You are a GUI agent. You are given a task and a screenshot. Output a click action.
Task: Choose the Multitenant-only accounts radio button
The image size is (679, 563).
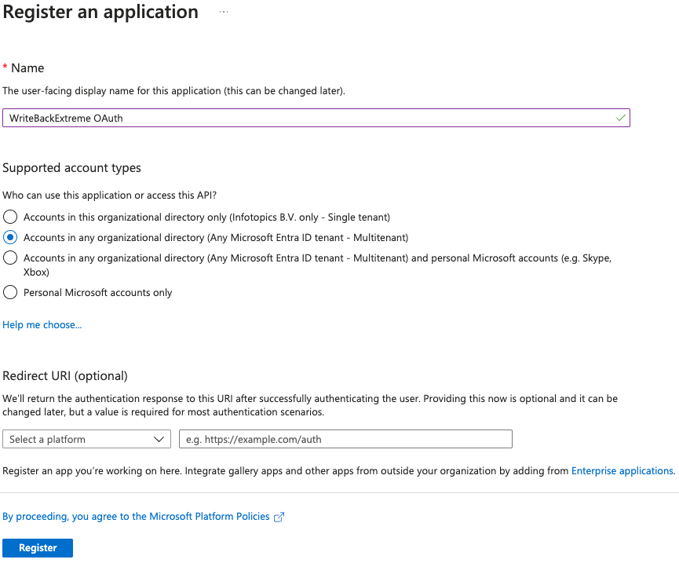coord(10,237)
